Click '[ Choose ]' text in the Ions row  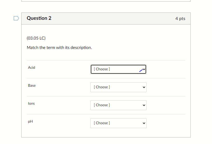tap(102, 105)
